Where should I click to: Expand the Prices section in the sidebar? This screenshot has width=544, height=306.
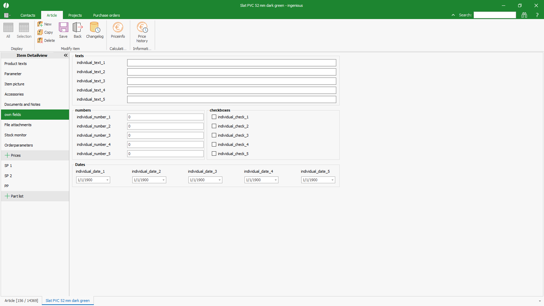pyautogui.click(x=7, y=155)
